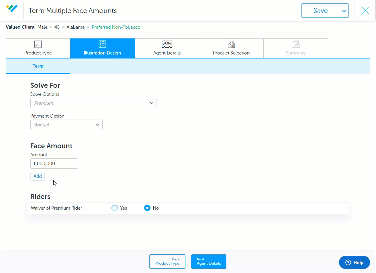The width and height of the screenshot is (376, 273).
Task: Click the Save button
Action: pos(320,11)
